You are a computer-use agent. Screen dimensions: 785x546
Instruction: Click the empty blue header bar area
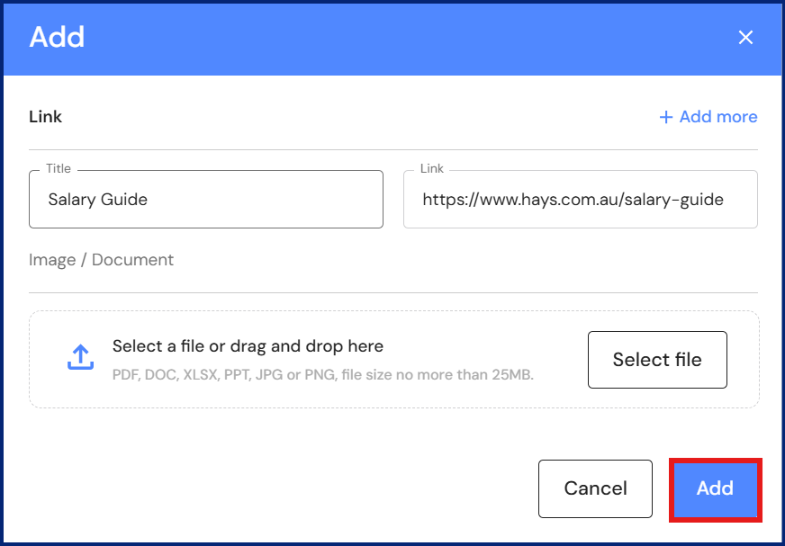coord(405,37)
